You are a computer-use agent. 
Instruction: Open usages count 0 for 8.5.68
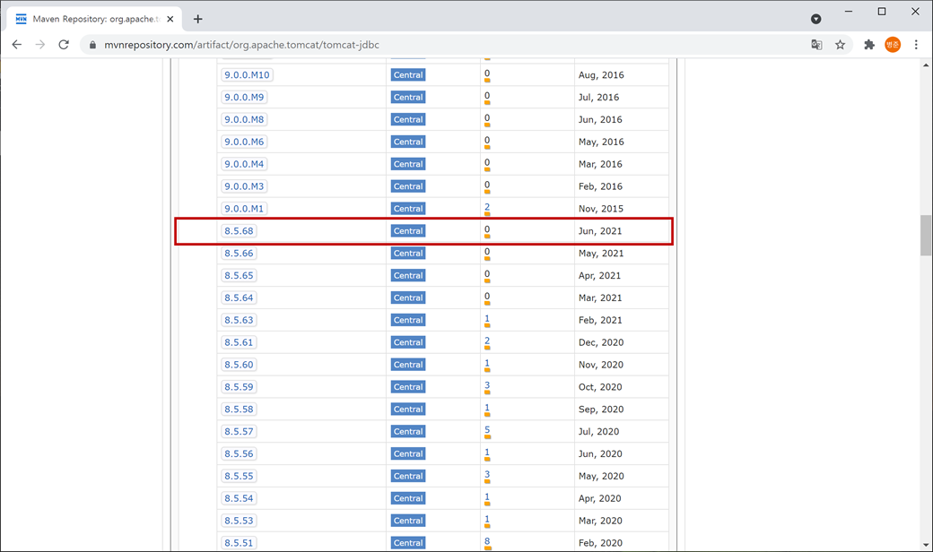(487, 229)
